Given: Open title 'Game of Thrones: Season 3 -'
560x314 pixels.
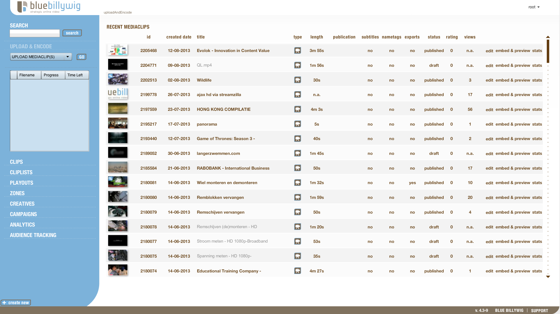Looking at the screenshot, I should pos(226,139).
